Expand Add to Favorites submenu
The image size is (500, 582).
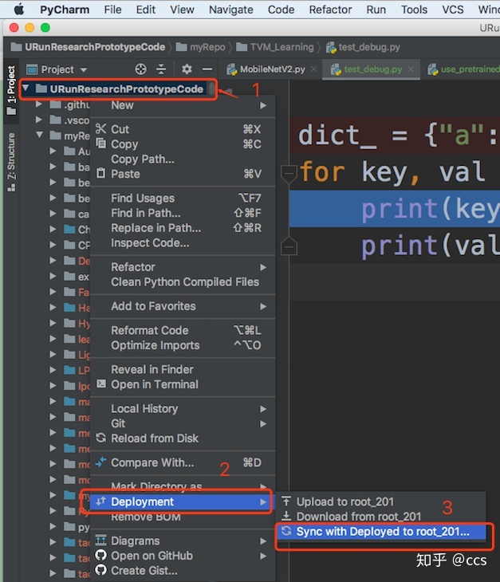pos(183,306)
